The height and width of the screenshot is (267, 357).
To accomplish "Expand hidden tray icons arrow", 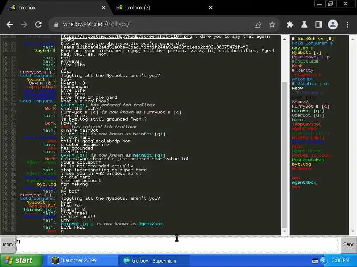I will pyautogui.click(x=323, y=260).
